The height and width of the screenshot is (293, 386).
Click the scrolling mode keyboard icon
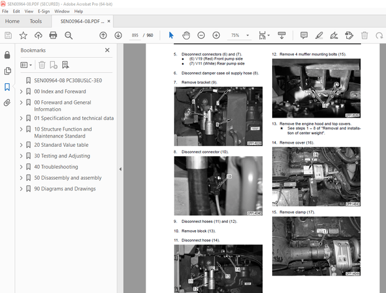281,35
